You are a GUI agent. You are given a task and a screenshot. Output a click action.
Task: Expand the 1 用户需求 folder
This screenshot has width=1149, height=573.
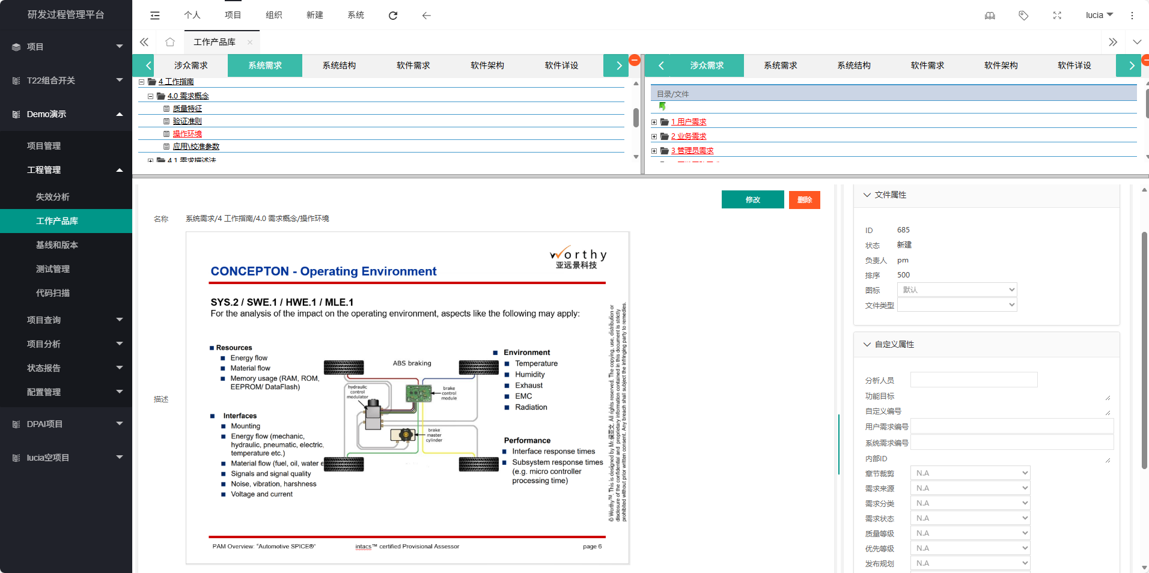pyautogui.click(x=654, y=122)
